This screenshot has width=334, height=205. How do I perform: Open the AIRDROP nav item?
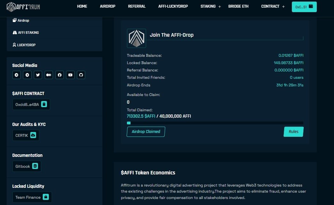pyautogui.click(x=108, y=6)
